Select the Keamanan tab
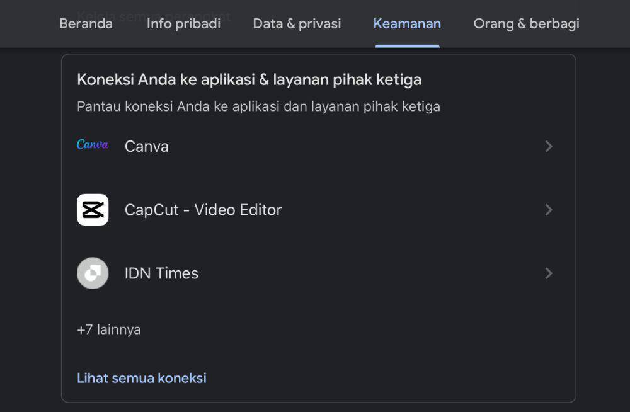 point(407,24)
